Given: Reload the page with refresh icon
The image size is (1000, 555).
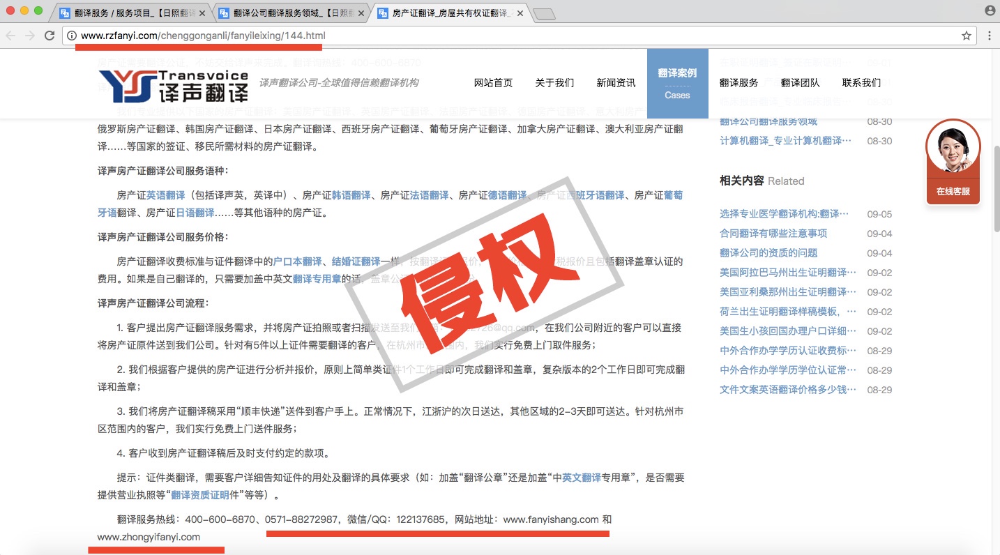Looking at the screenshot, I should tap(50, 36).
